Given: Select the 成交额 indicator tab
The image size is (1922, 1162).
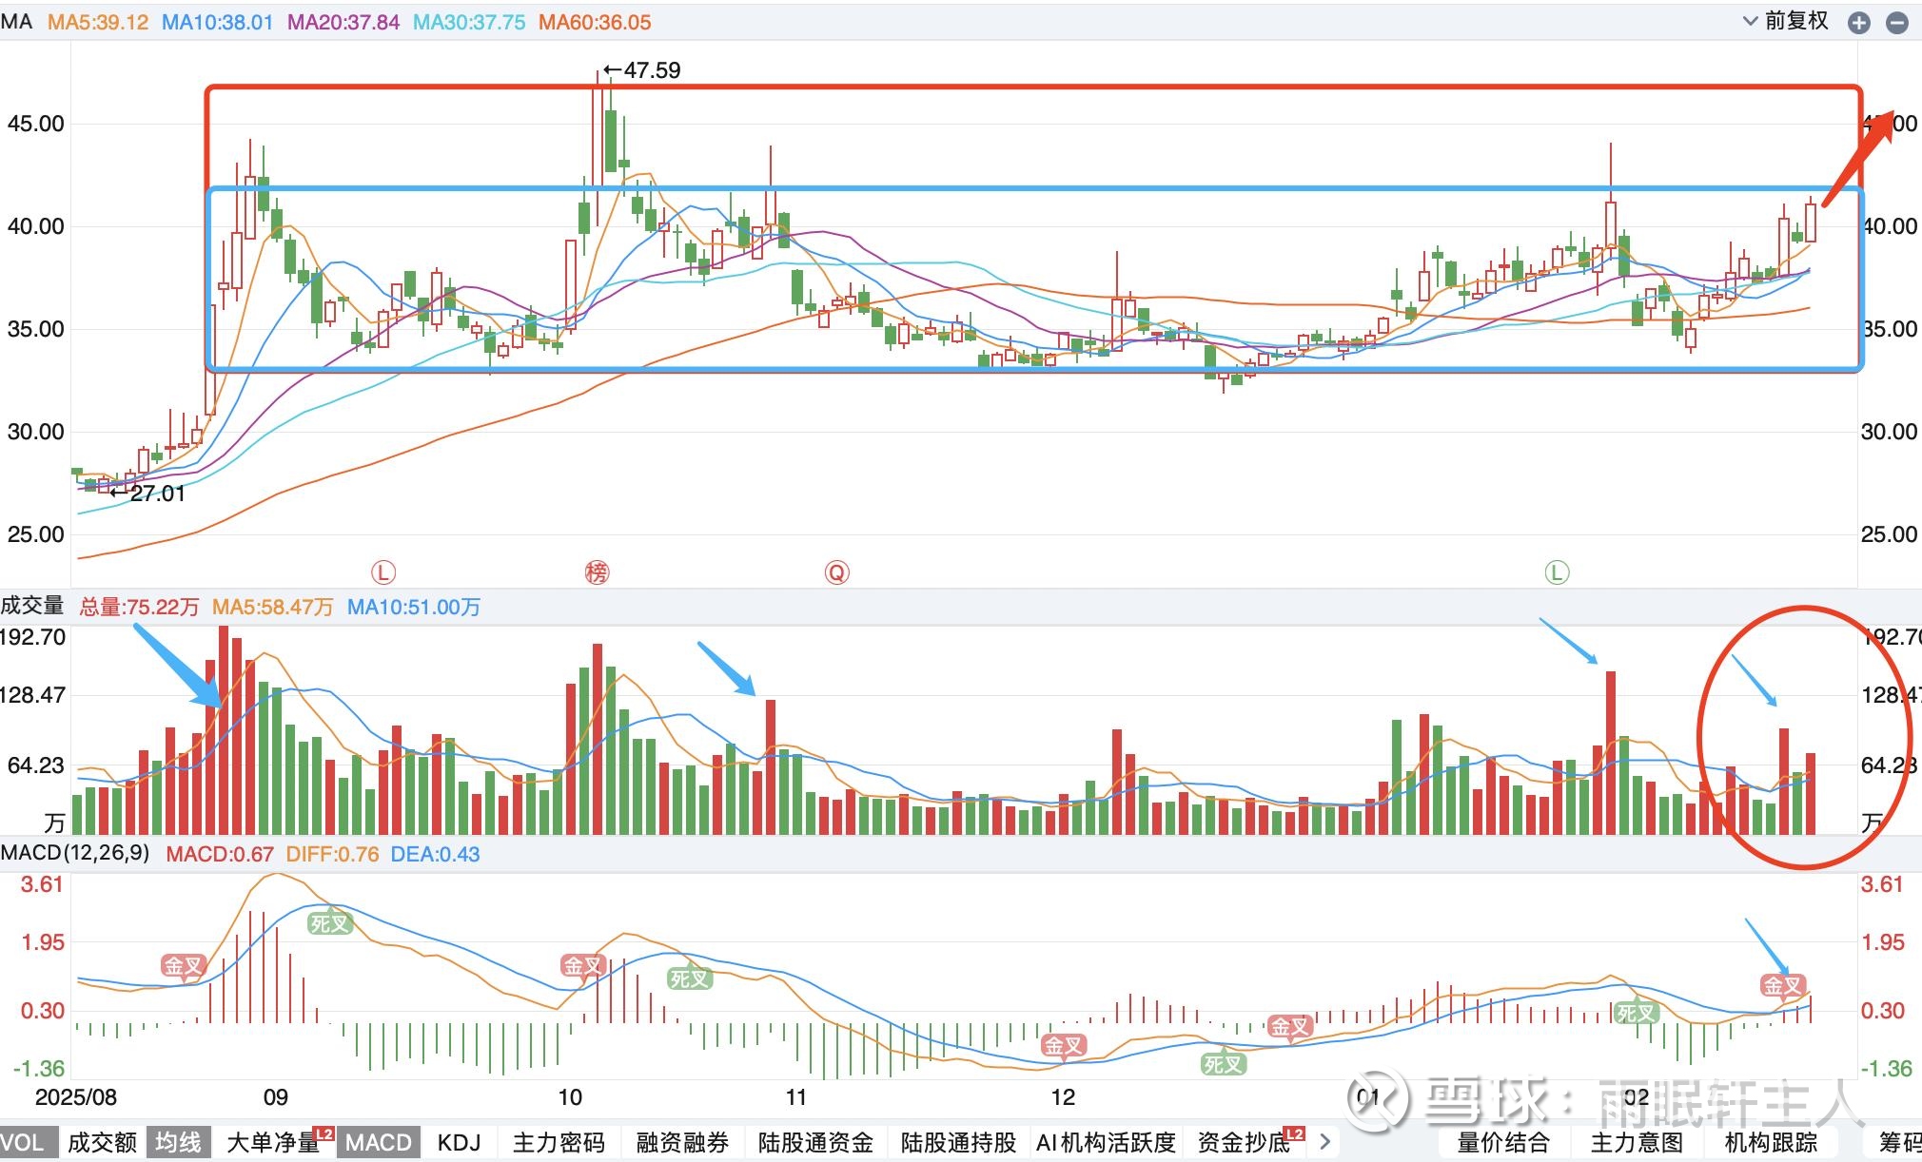Looking at the screenshot, I should (x=102, y=1142).
